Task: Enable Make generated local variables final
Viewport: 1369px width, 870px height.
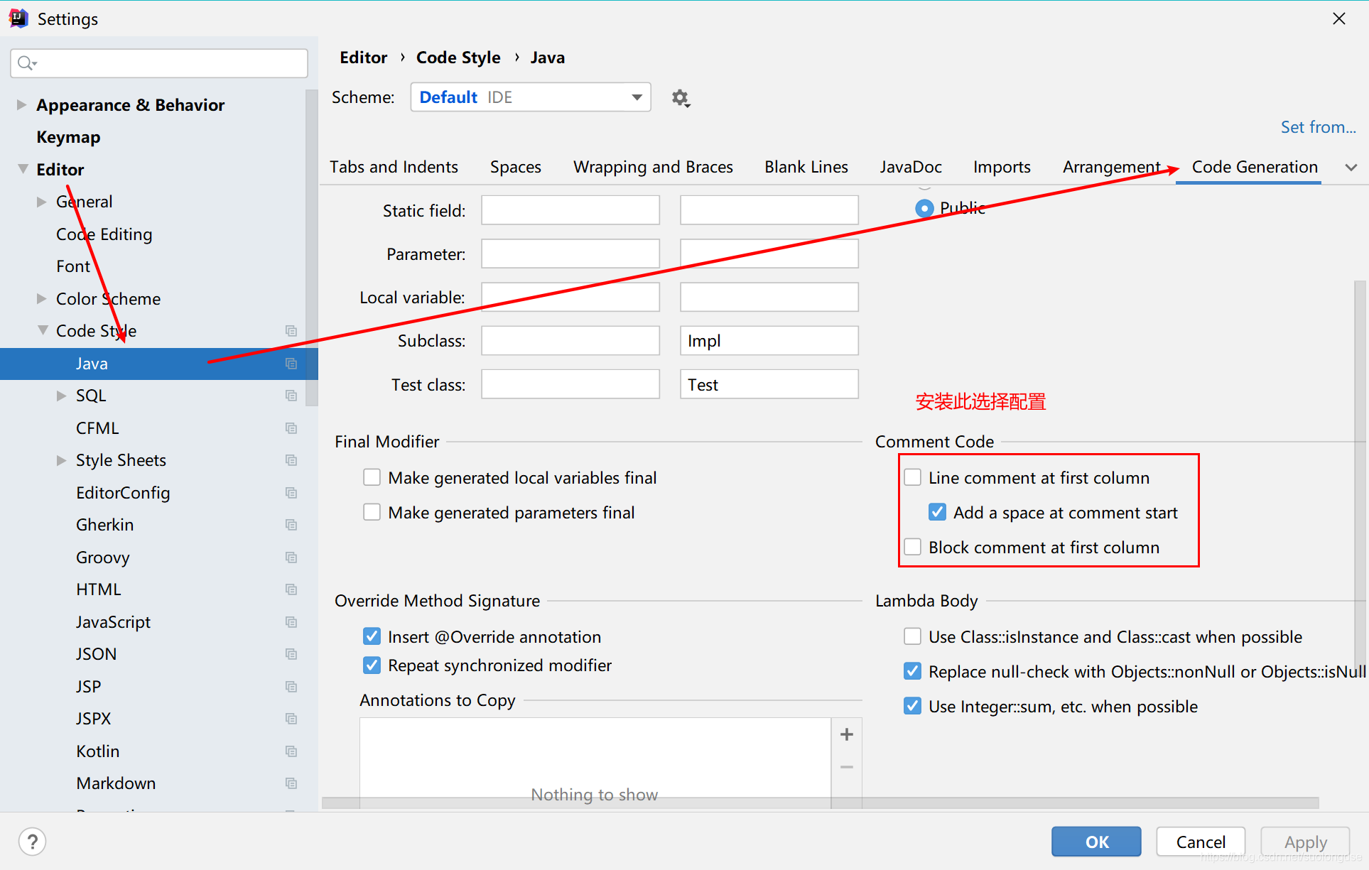Action: pos(373,478)
